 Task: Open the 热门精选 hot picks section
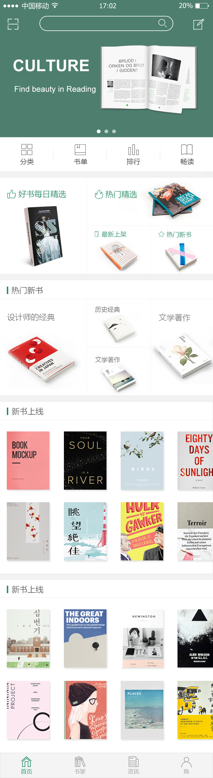click(x=150, y=201)
